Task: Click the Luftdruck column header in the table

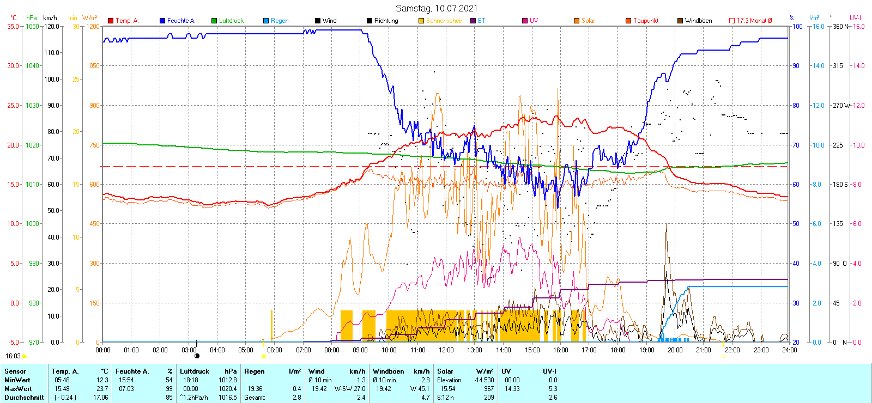Action: pyautogui.click(x=195, y=371)
